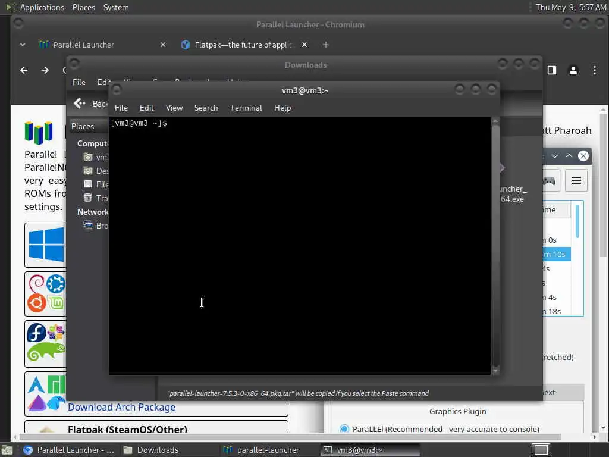Close the launcher preview with X button
This screenshot has height=457, width=609.
(x=583, y=156)
